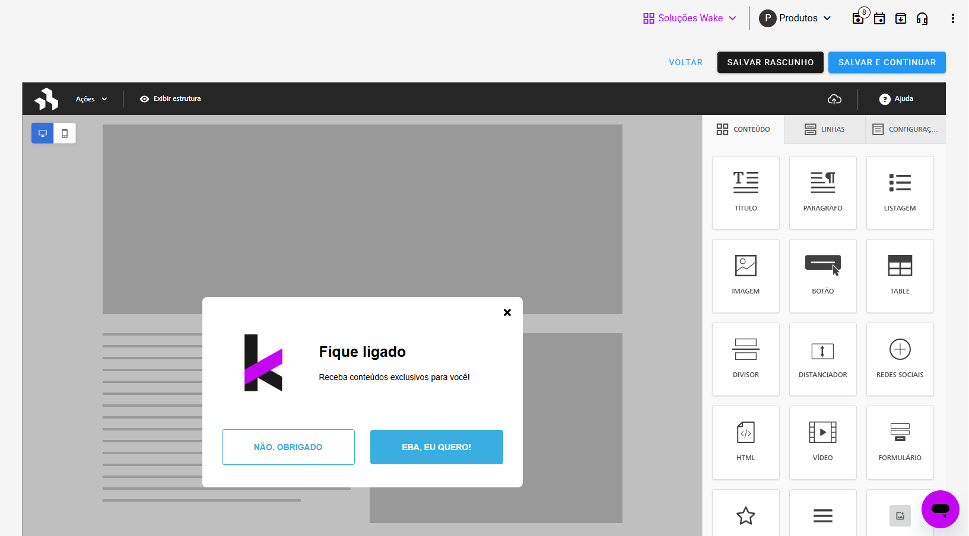Click the Voltar link

pos(685,62)
